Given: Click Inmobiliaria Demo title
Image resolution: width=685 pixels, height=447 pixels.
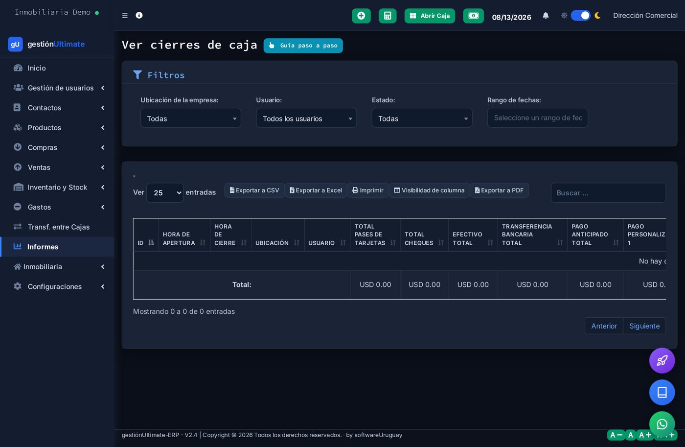Looking at the screenshot, I should coord(52,12).
